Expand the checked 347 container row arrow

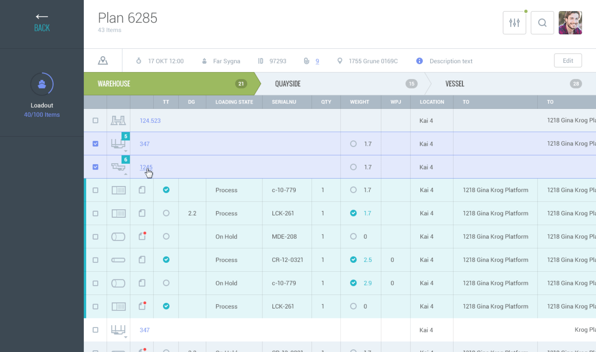point(126,151)
